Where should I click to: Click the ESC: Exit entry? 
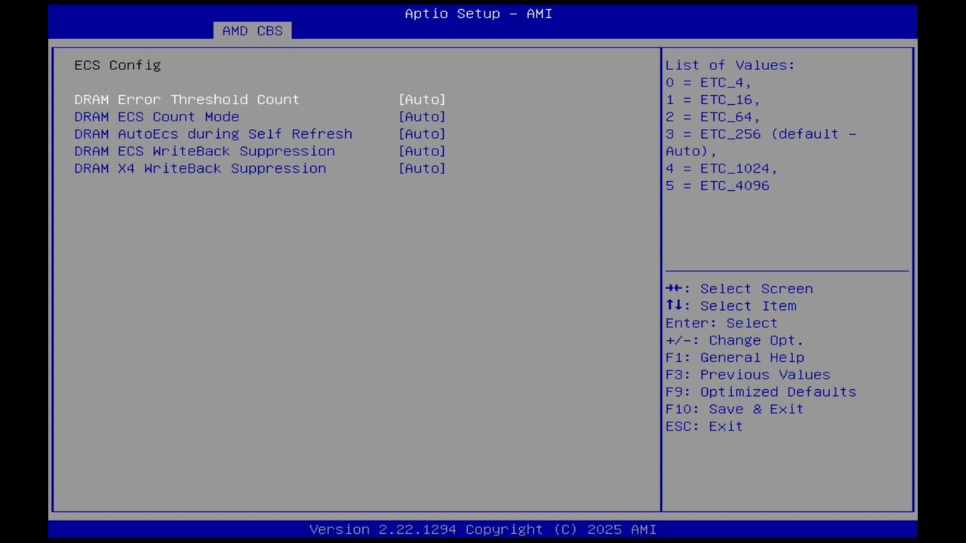point(703,426)
